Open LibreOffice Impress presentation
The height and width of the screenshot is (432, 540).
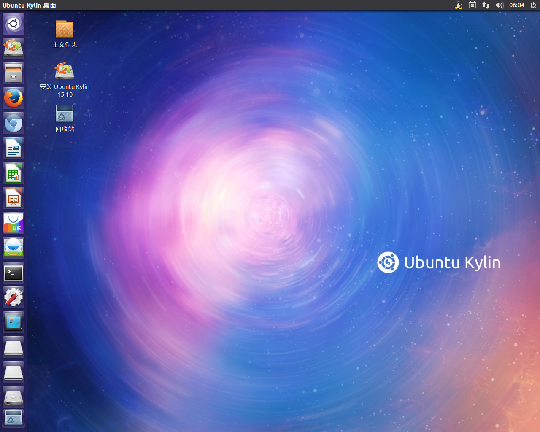tap(13, 198)
